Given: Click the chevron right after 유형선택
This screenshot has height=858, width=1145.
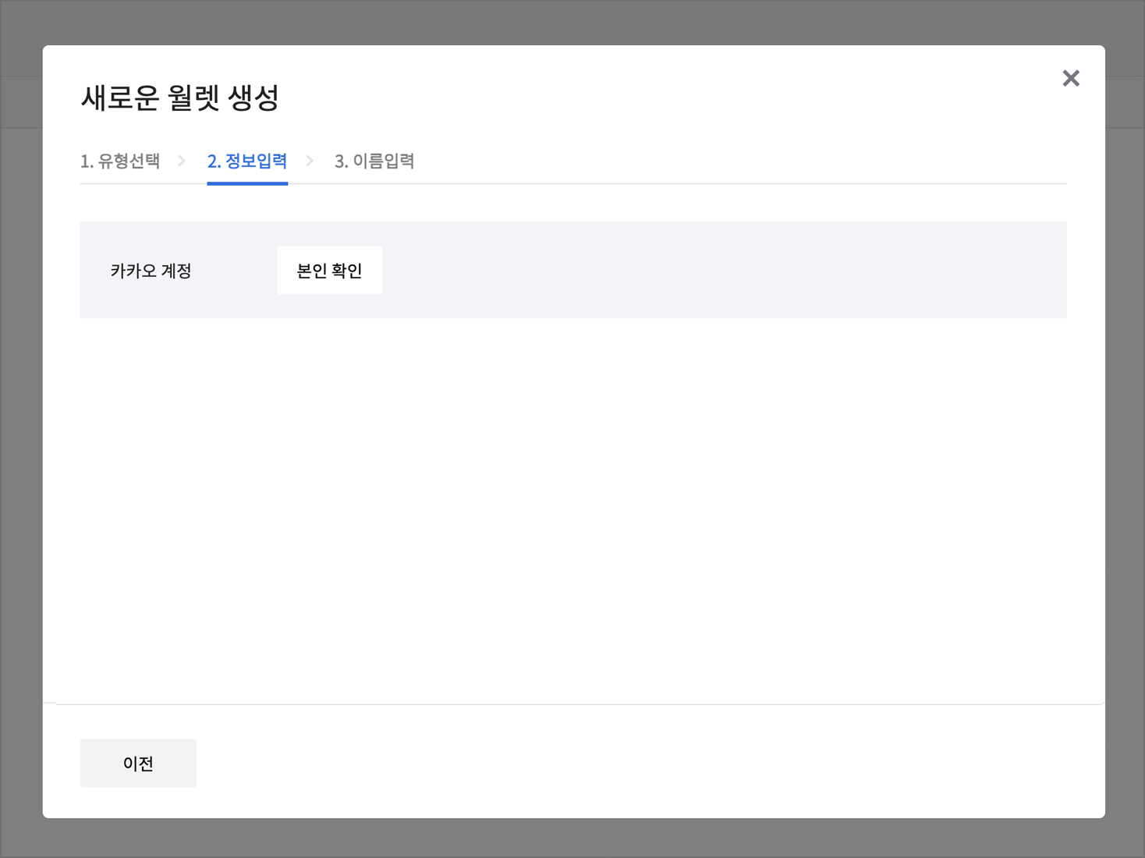Looking at the screenshot, I should [182, 161].
